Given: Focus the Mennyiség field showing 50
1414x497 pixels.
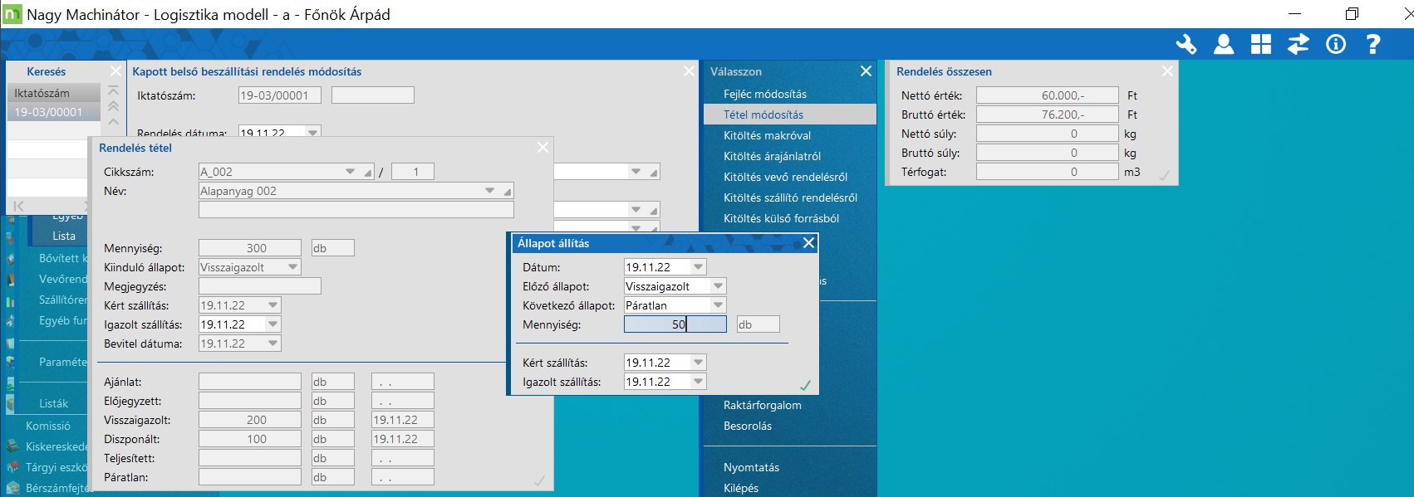Looking at the screenshot, I should (675, 324).
